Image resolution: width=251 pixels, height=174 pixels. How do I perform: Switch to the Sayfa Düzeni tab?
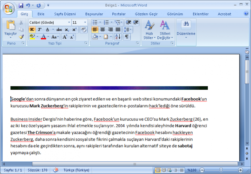click(x=65, y=14)
